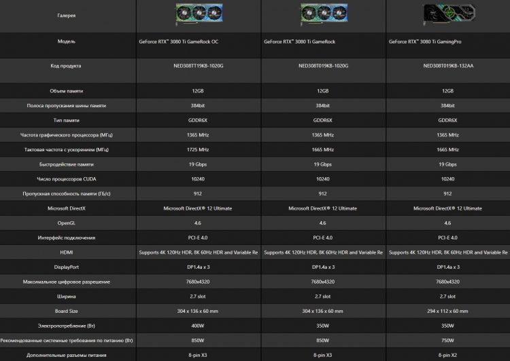Click the Галерея row label
Viewport: 510px width, 361px height.
point(67,14)
